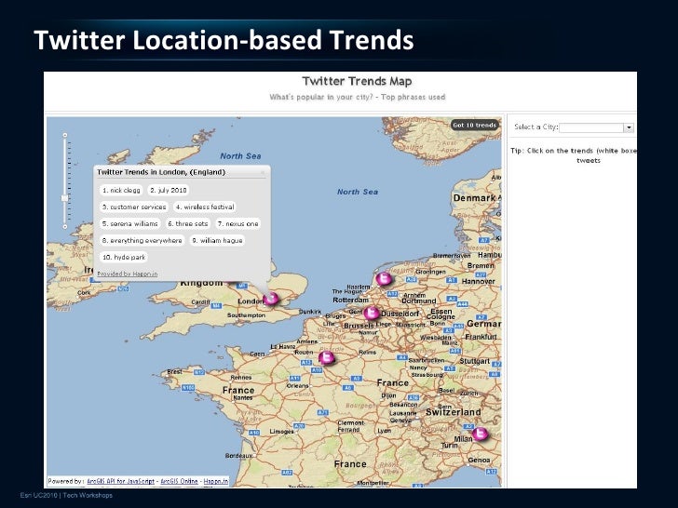Click the 'Southampton' map label
678x508 pixels.
[247, 315]
